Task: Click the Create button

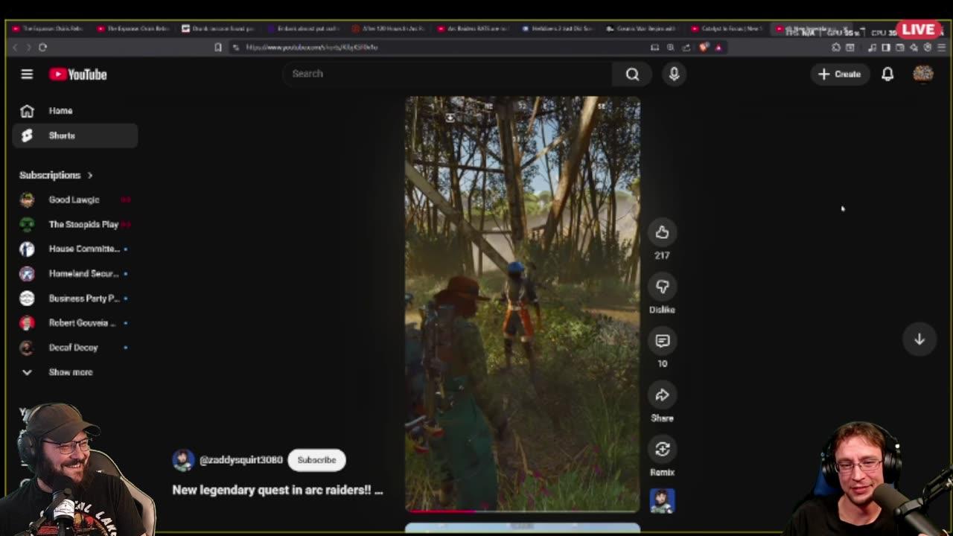Action: [839, 74]
